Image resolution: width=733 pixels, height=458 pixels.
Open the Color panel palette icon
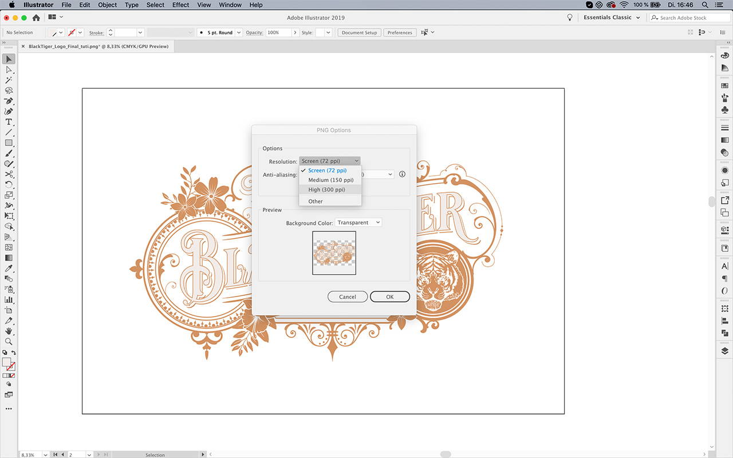point(724,56)
